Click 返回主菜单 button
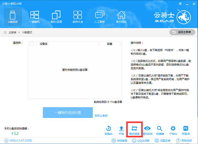The image size is (198, 144). [x=182, y=32]
